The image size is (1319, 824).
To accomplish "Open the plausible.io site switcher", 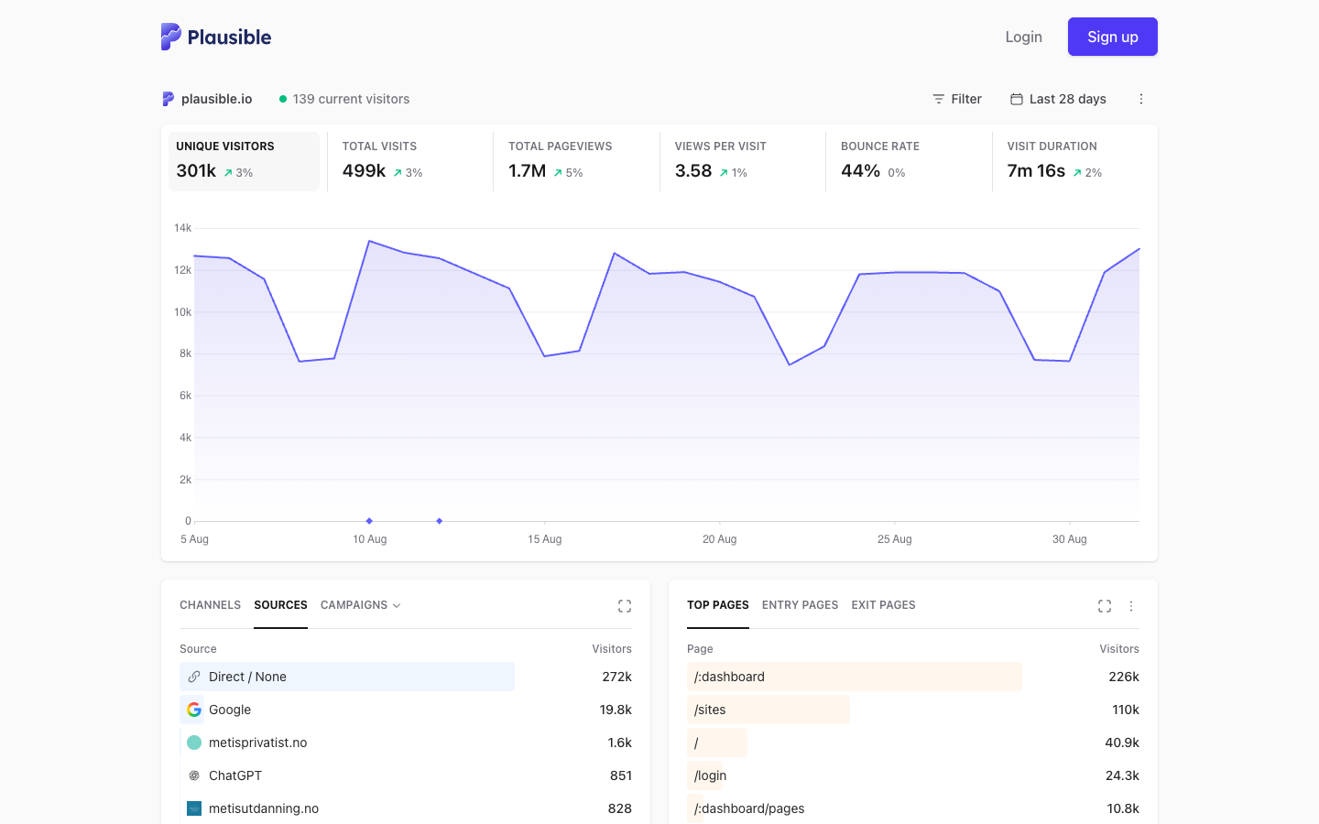I will point(207,99).
